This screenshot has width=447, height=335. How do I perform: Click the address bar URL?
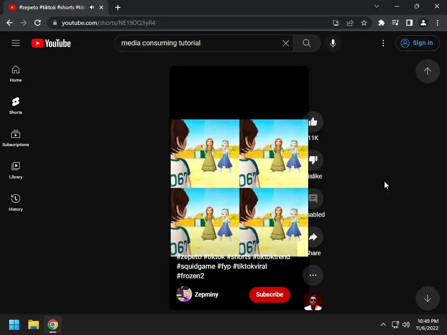point(108,23)
